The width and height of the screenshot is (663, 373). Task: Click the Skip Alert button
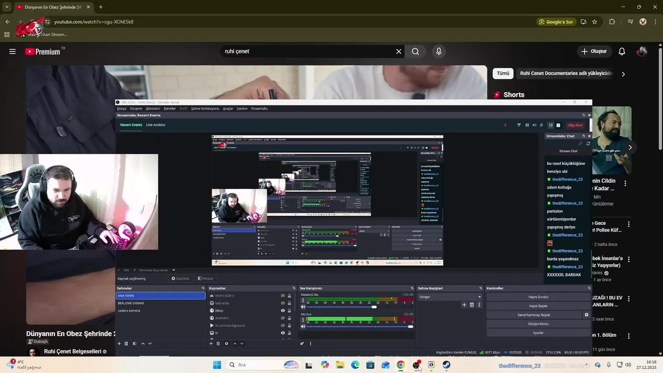click(575, 125)
